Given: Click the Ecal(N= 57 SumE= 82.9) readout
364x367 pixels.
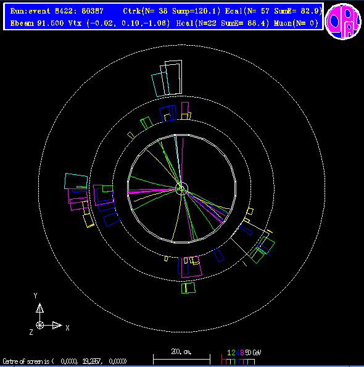Looking at the screenshot, I should click(x=274, y=11).
